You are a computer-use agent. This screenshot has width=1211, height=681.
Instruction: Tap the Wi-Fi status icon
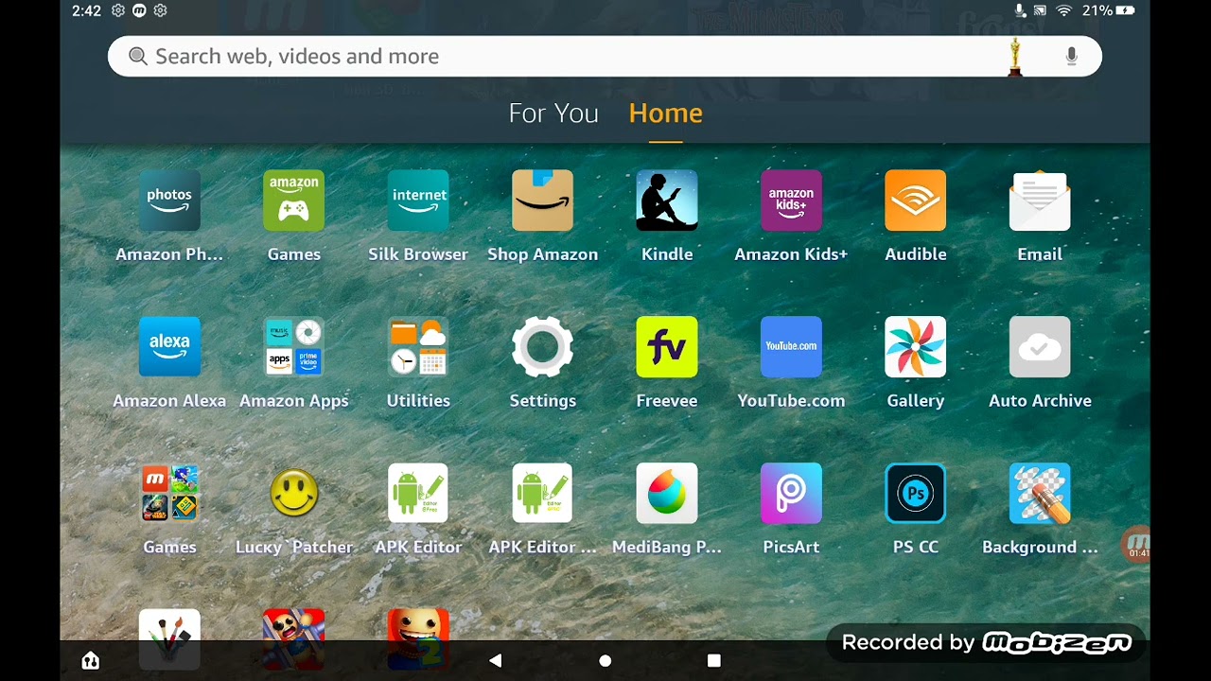[x=1063, y=10]
